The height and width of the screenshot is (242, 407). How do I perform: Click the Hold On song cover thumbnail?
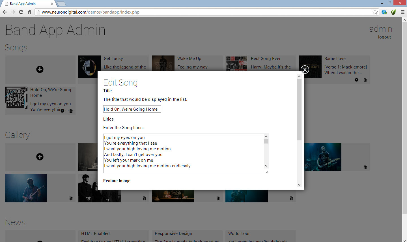[16, 98]
